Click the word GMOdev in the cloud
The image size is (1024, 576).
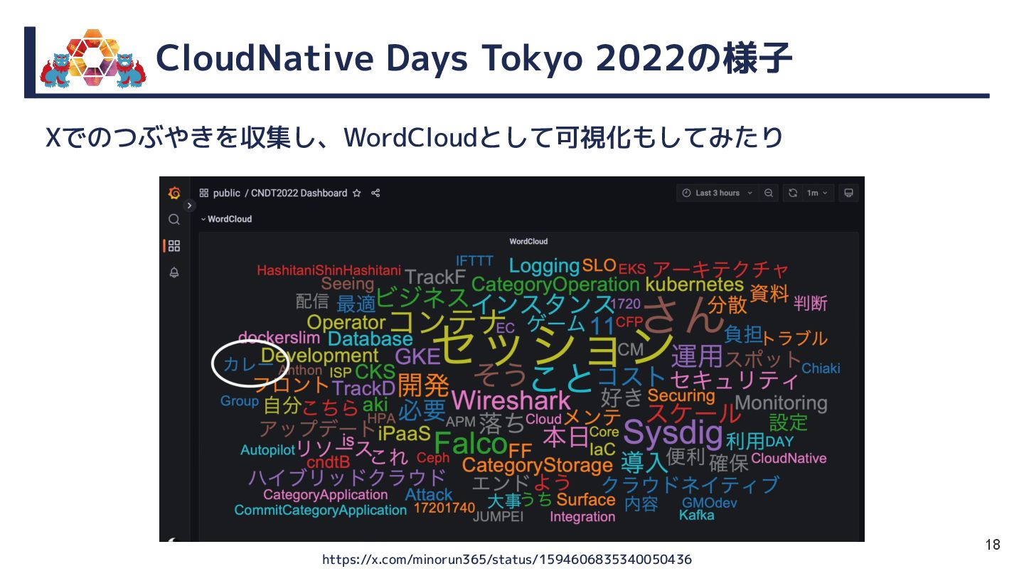(709, 503)
